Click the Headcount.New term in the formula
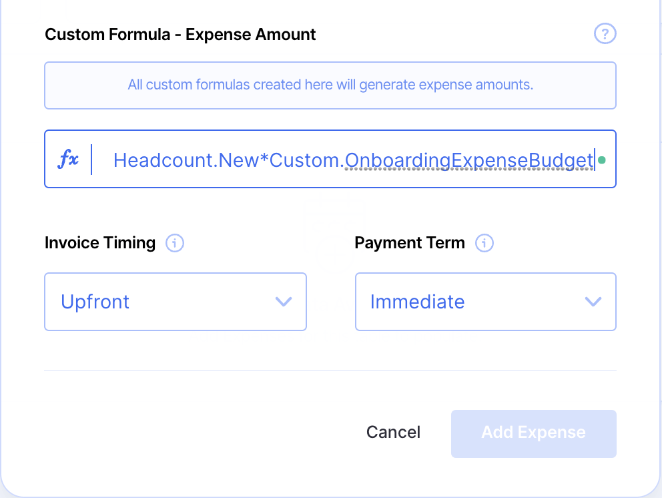 [x=190, y=160]
